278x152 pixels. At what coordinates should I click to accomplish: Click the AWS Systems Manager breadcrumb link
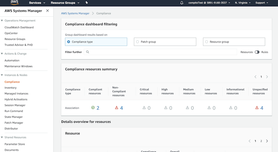(75, 13)
